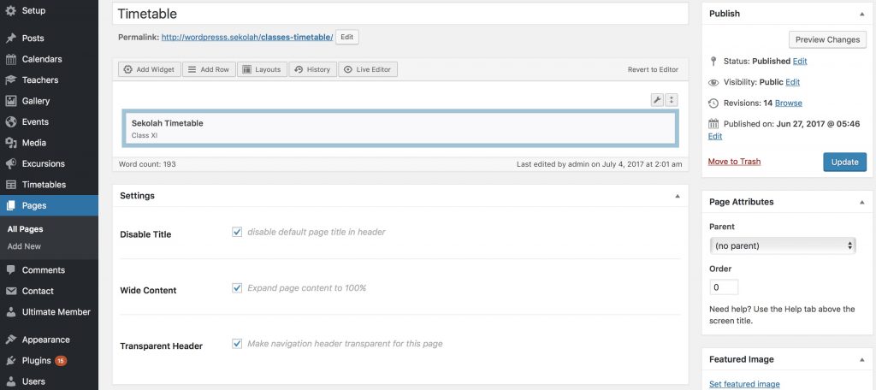
Task: Uncheck the Wide Content checkbox
Action: (237, 288)
